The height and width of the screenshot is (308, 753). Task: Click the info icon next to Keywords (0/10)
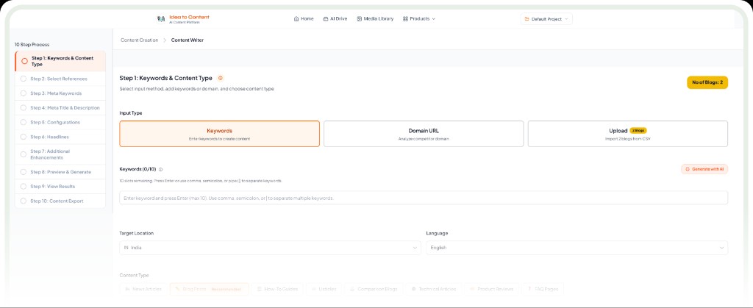coord(160,169)
